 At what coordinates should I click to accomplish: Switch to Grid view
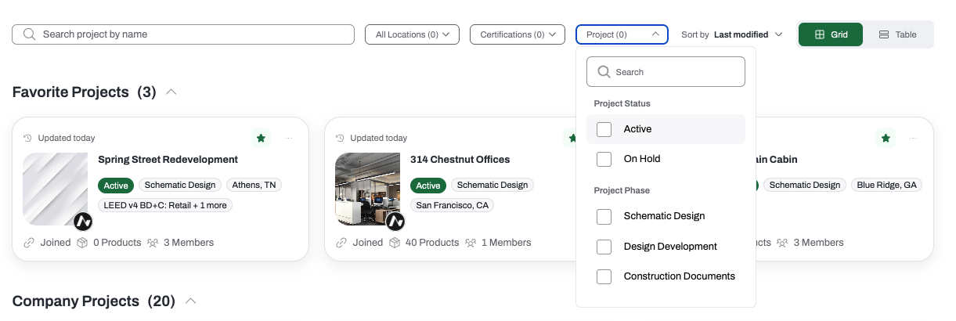831,34
